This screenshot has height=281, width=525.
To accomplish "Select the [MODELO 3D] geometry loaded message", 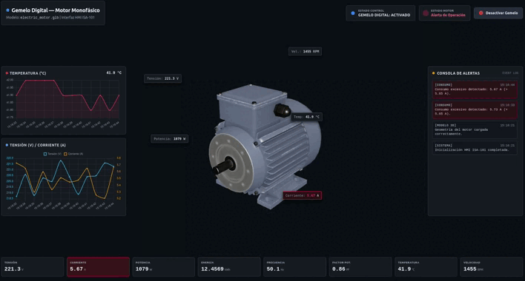I will pos(475,129).
